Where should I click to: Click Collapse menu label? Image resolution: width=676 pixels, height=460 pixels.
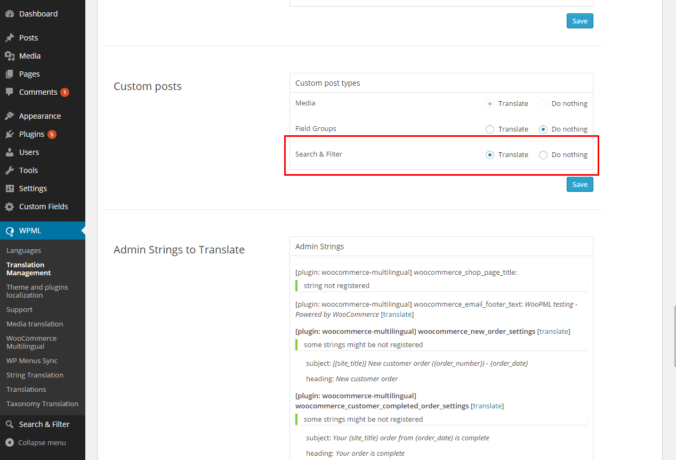[x=42, y=443]
